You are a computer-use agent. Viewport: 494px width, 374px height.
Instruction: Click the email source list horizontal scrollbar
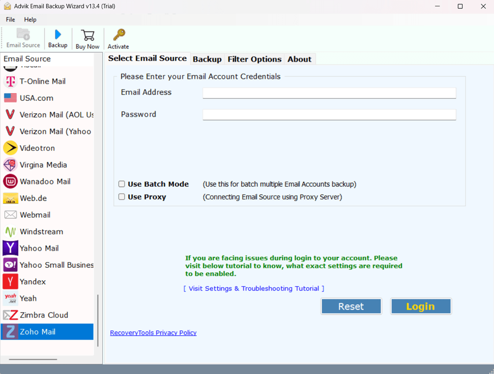point(33,359)
